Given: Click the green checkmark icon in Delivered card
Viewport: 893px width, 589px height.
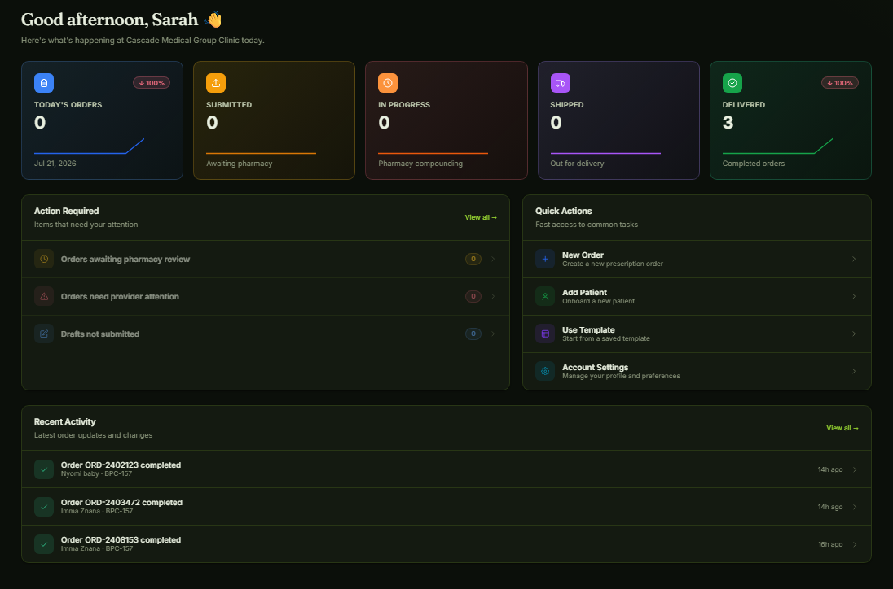Looking at the screenshot, I should [x=732, y=83].
